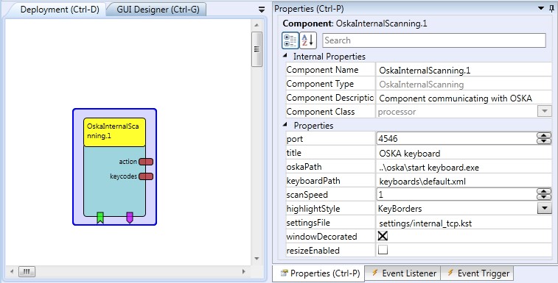Open the Event Listener tab

click(x=403, y=273)
